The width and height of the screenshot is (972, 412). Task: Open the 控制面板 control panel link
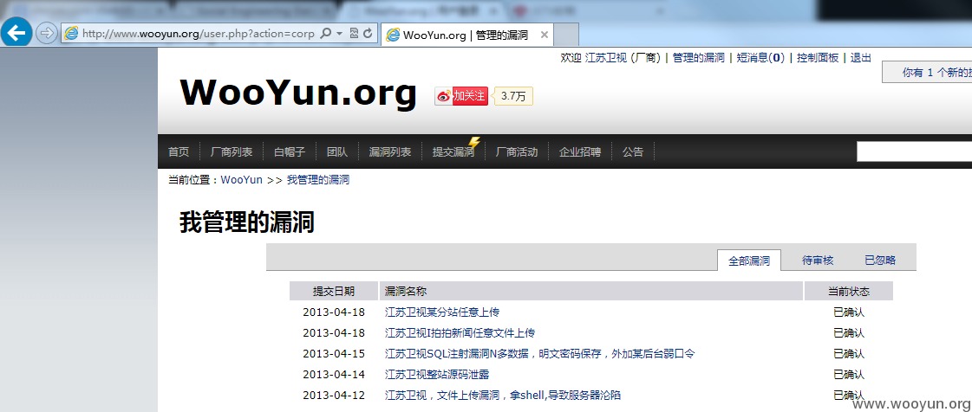818,57
